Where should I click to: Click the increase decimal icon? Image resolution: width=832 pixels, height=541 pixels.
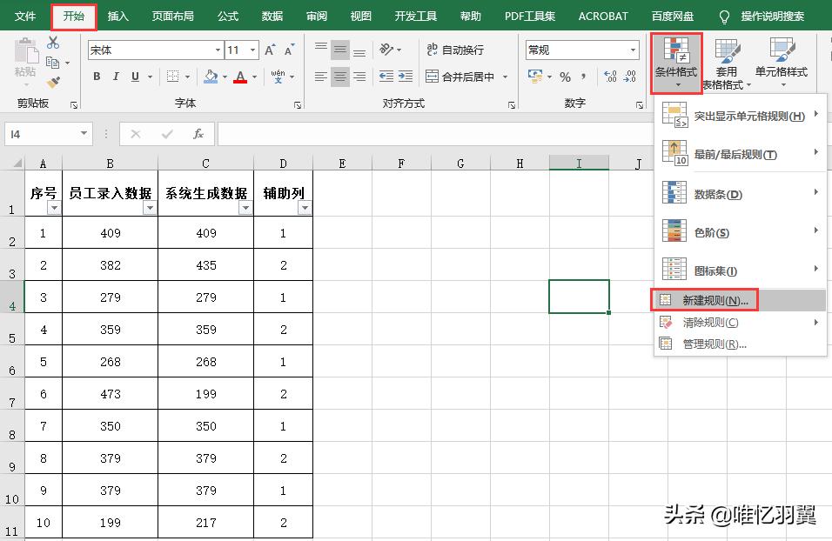pyautogui.click(x=611, y=77)
